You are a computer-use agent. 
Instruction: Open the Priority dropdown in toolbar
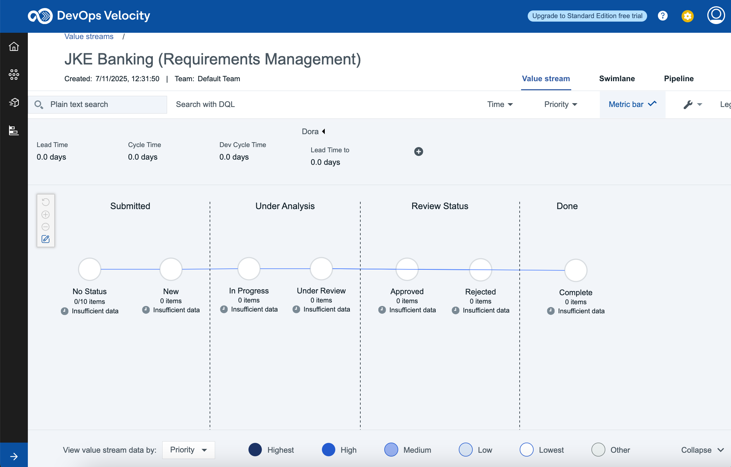pos(561,105)
